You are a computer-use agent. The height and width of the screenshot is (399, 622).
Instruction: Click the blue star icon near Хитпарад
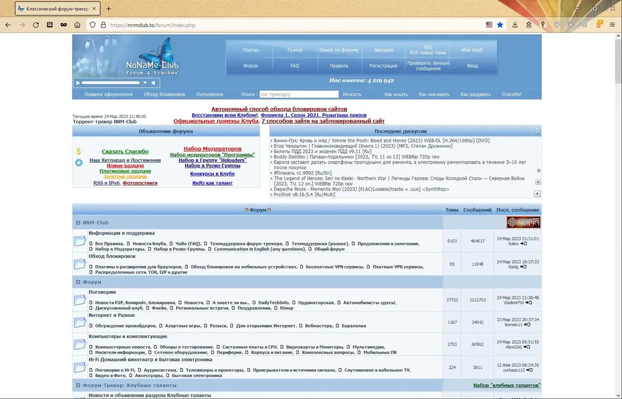79,162
